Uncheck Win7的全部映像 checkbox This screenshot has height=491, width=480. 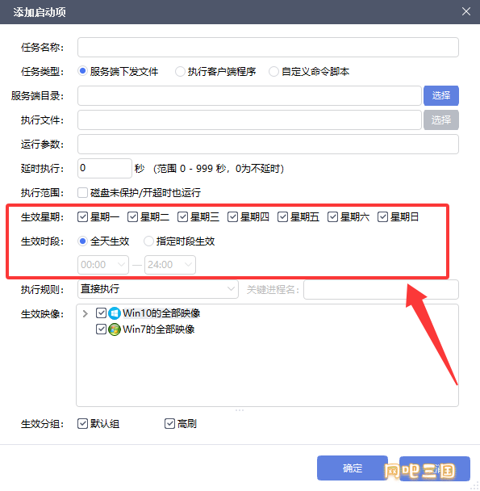point(101,329)
